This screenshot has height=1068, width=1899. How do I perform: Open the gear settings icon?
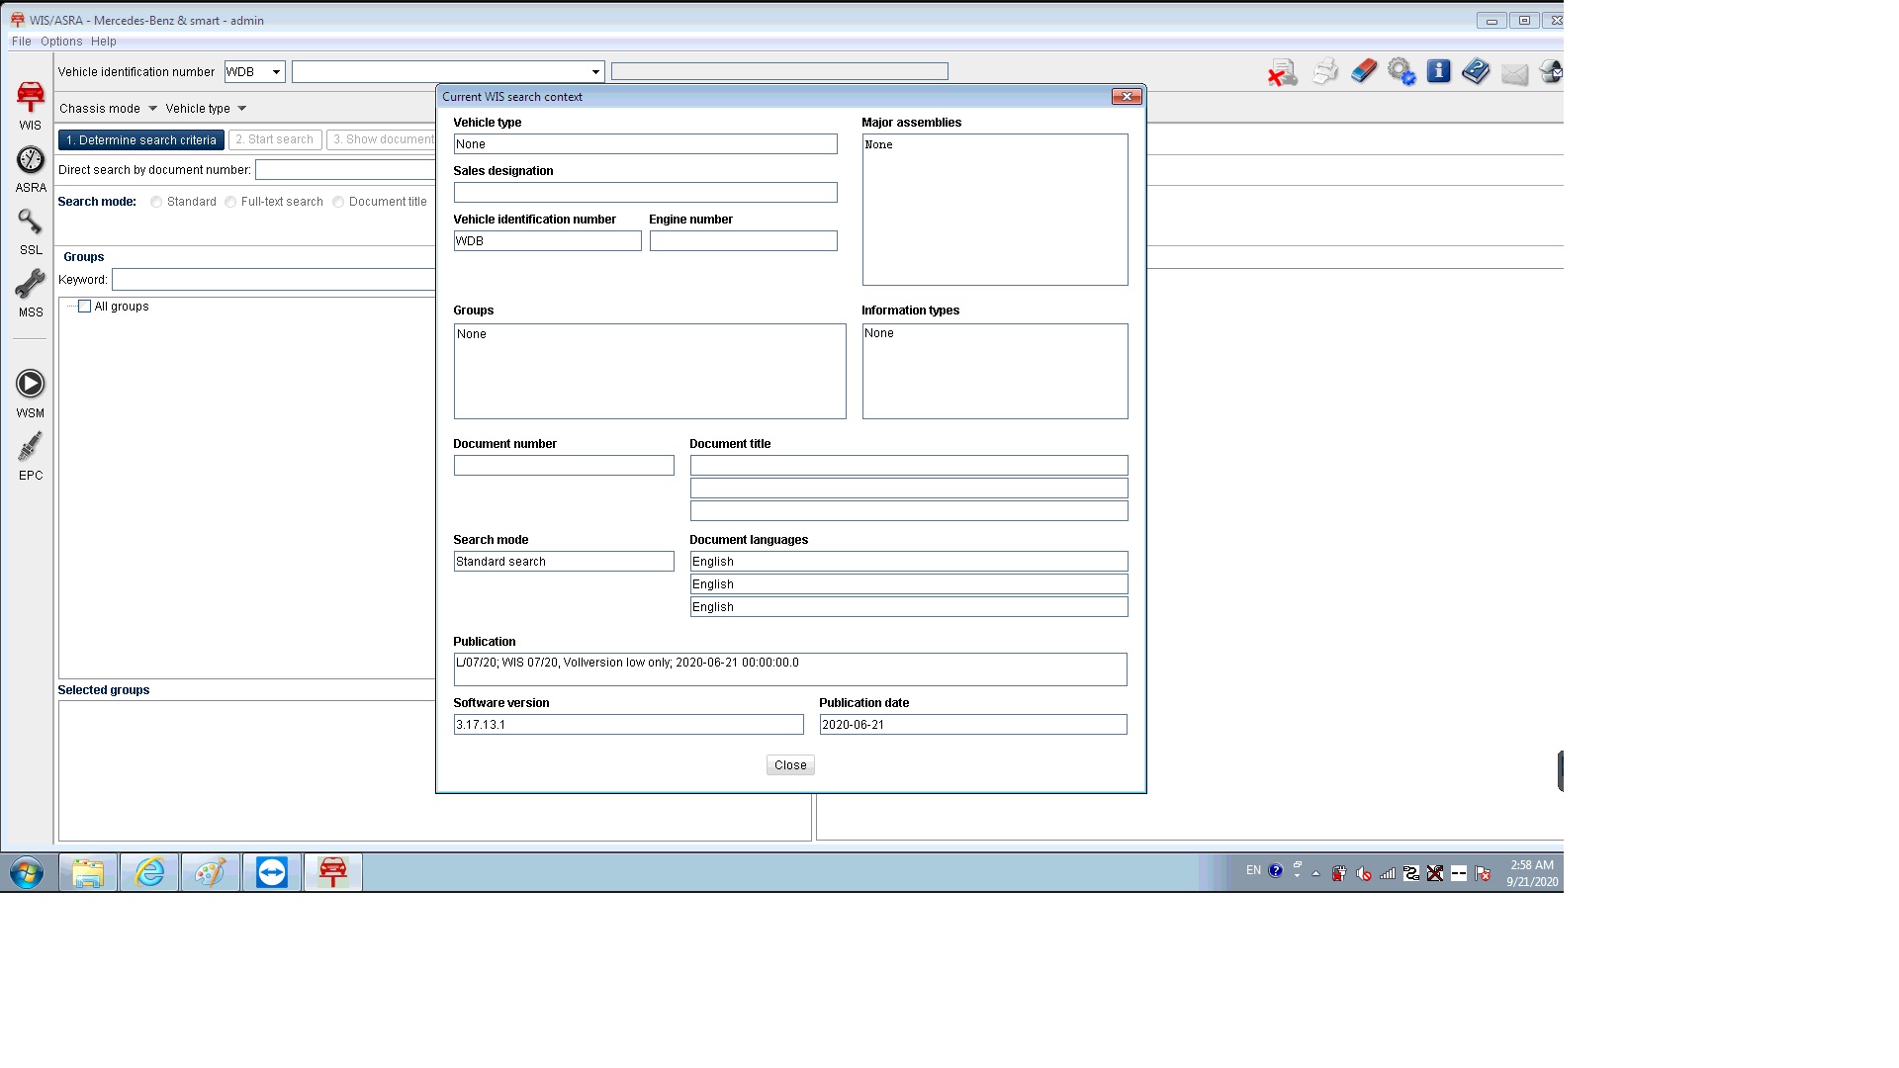coord(1402,71)
